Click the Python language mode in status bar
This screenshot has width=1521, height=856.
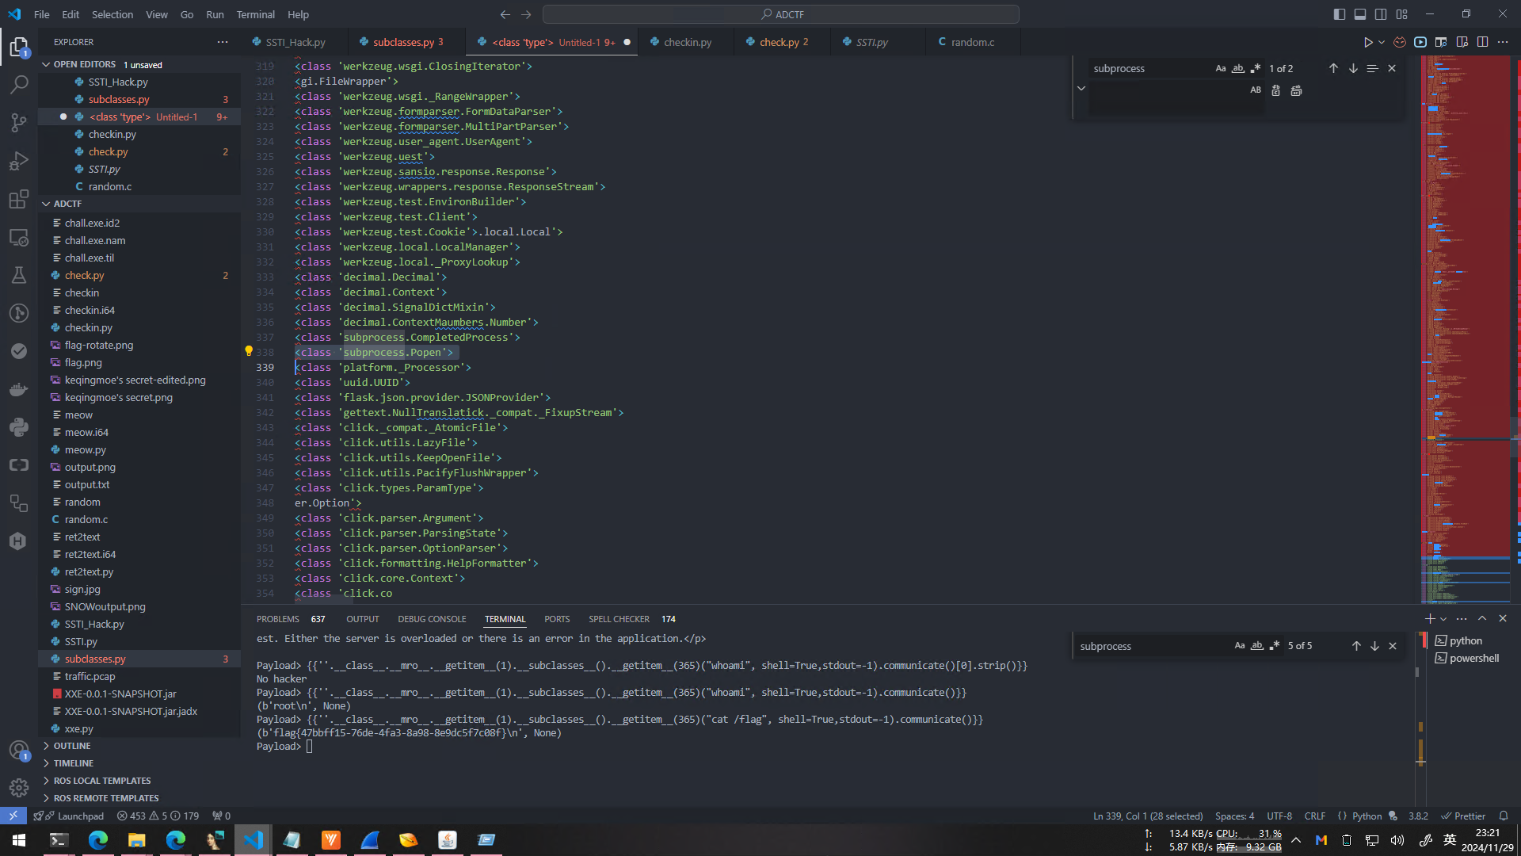coord(1367,816)
